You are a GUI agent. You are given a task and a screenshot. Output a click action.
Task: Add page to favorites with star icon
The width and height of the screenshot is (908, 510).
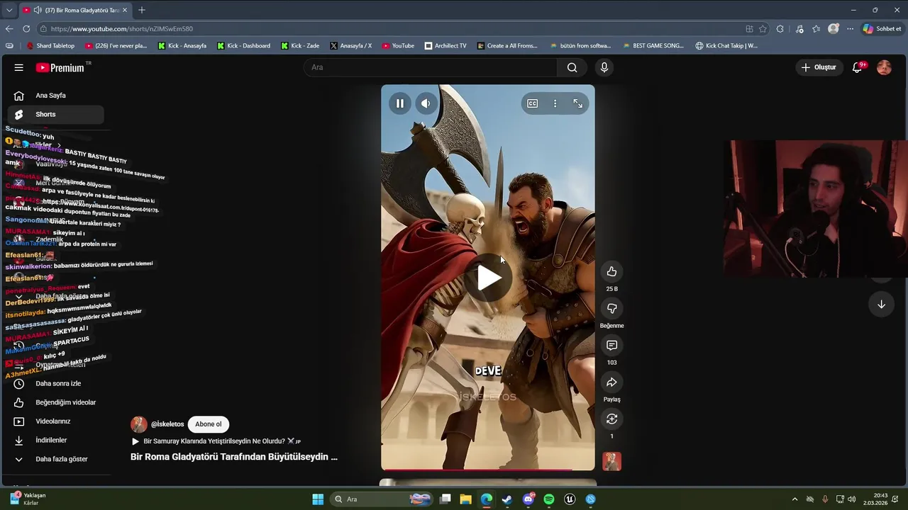tap(763, 29)
